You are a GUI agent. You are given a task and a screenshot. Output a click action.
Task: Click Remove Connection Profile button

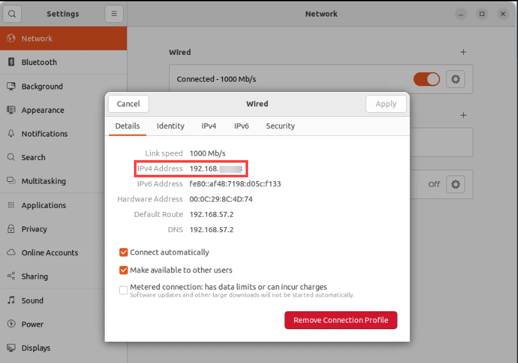pyautogui.click(x=341, y=320)
